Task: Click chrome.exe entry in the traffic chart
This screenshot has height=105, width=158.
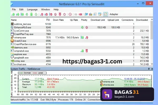Action: point(107,85)
